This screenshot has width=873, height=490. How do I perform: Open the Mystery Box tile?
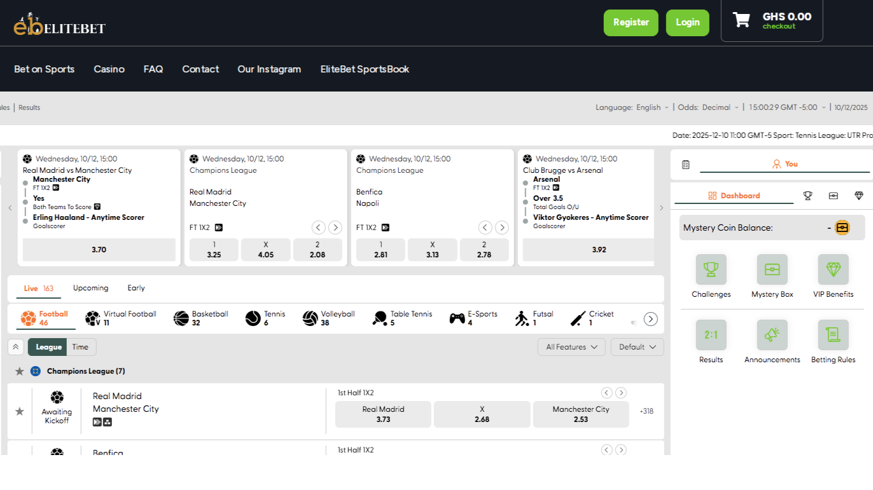click(x=772, y=269)
